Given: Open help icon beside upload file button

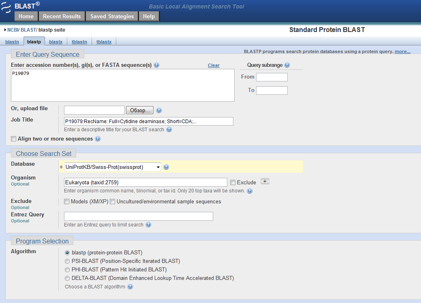Looking at the screenshot, I should [159, 110].
